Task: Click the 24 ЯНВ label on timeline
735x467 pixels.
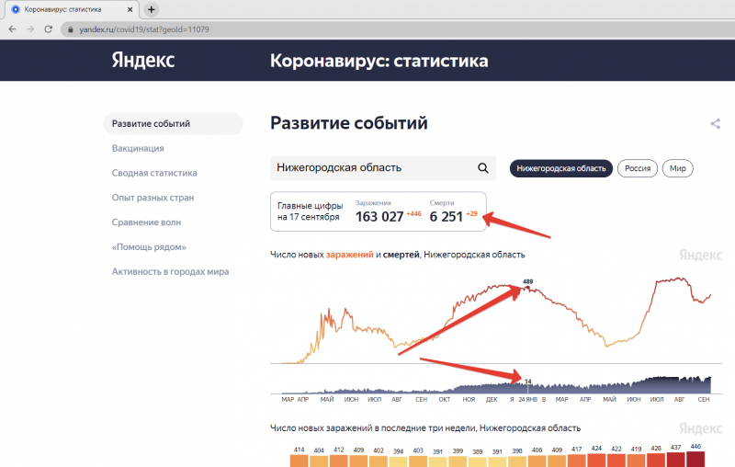Action: coord(527,400)
